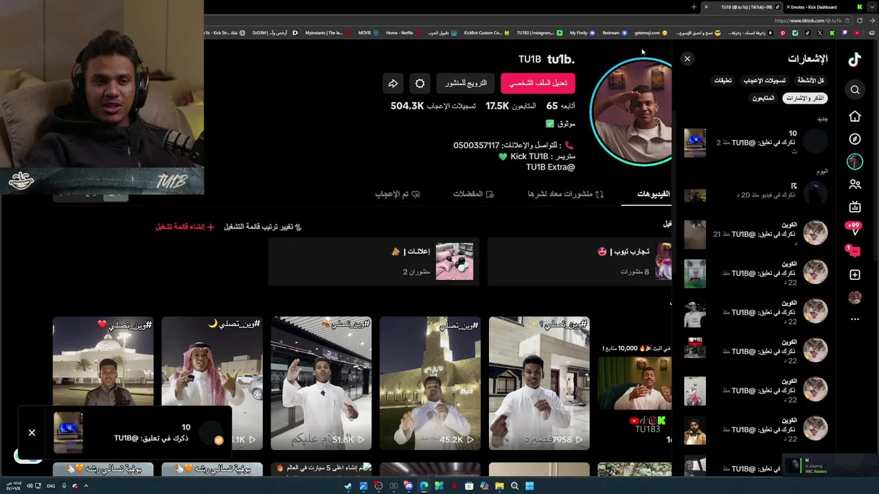Open profile settings gear icon
The height and width of the screenshot is (494, 879).
[420, 84]
